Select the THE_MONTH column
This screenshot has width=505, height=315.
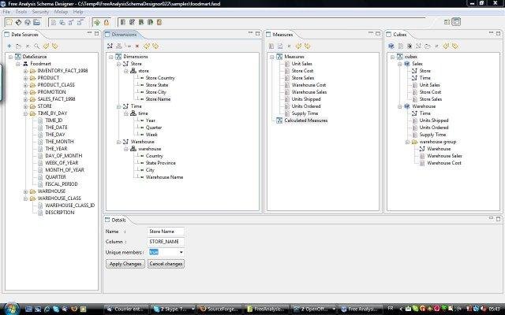click(59, 142)
